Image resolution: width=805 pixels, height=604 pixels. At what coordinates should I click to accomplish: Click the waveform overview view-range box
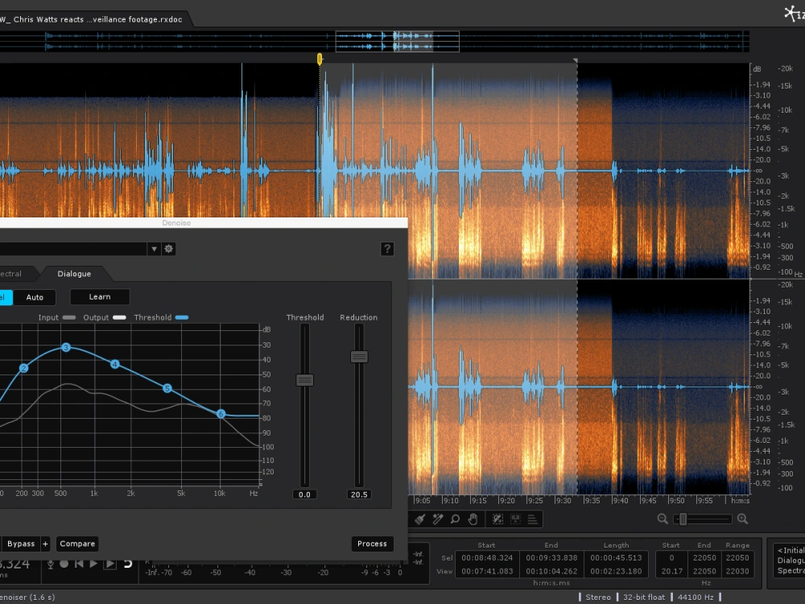[398, 42]
